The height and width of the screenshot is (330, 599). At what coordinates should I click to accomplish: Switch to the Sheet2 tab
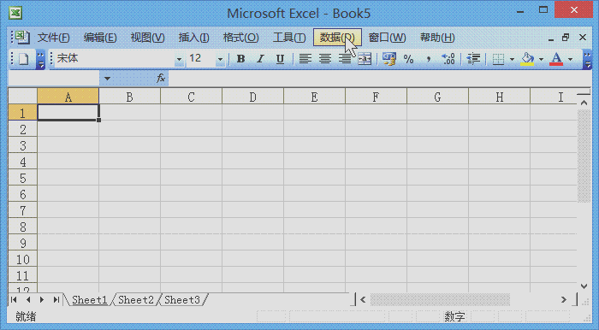136,300
